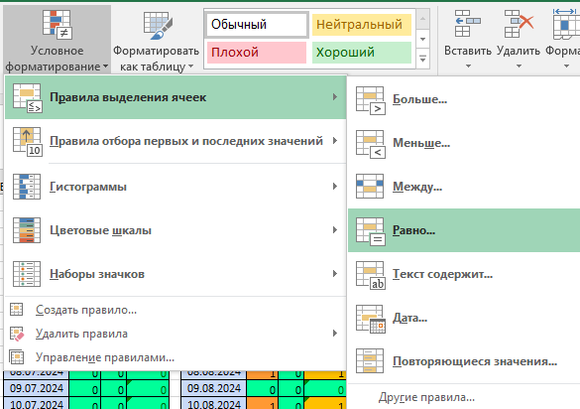This screenshot has height=409, width=580.
Task: Apply the Хороший cell style
Action: coord(362,53)
